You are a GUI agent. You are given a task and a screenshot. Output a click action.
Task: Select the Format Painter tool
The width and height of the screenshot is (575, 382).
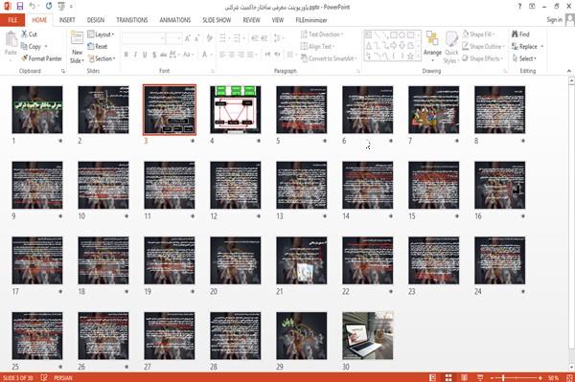(x=41, y=58)
